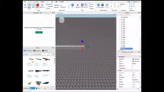Apply the Union solid modeling operation
Screen dimensions: 164x92
point(98,6)
